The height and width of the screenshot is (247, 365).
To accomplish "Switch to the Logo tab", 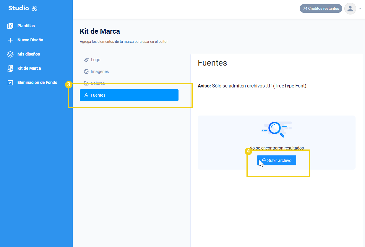I will tap(129, 60).
